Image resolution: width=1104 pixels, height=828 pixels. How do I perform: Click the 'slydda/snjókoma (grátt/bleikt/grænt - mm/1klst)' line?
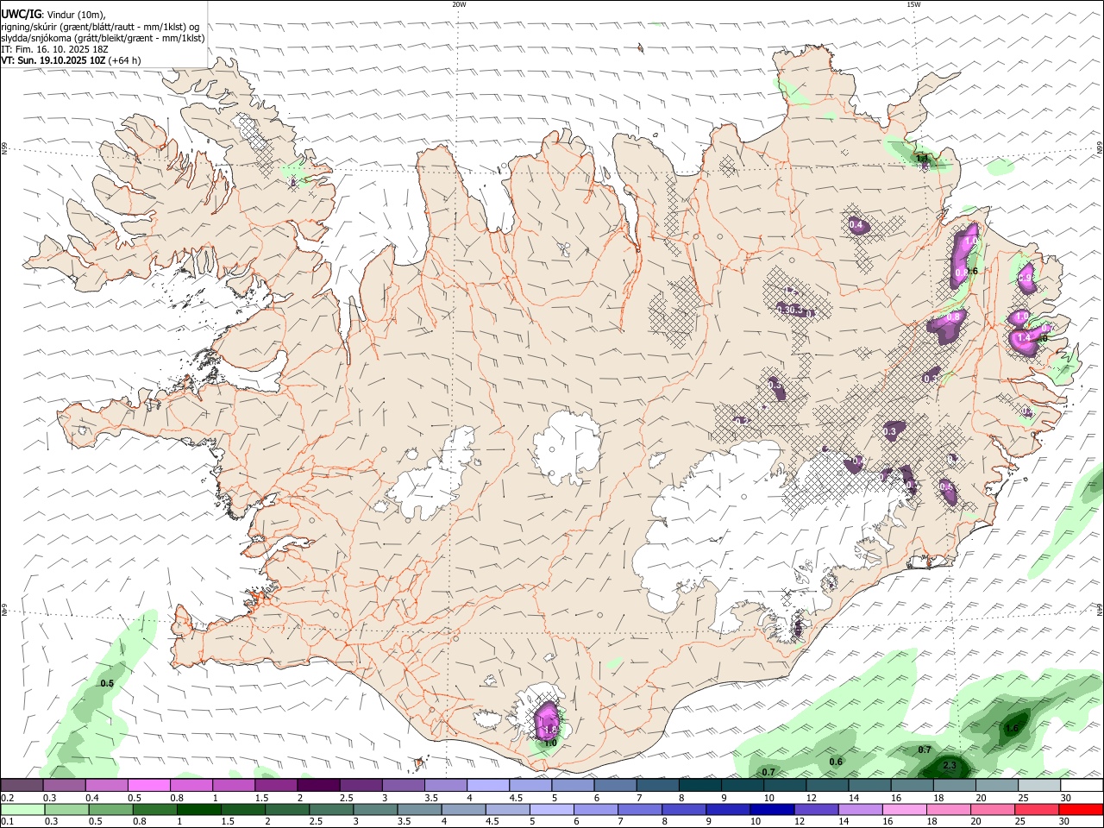[103, 38]
